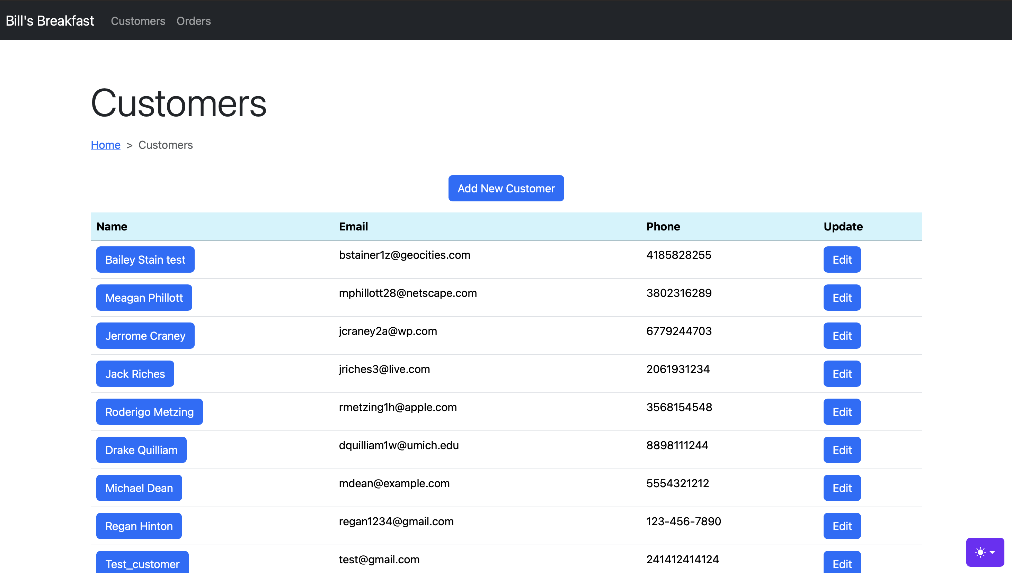The height and width of the screenshot is (573, 1012).
Task: Select email rmetzing1h@apple.com
Action: point(398,407)
